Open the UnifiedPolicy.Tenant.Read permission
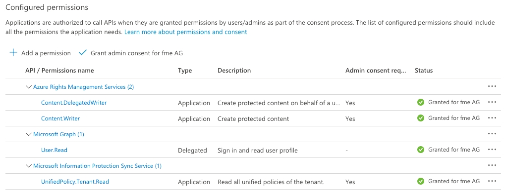 (x=75, y=182)
